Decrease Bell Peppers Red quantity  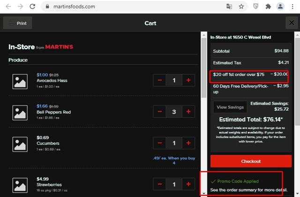point(160,112)
